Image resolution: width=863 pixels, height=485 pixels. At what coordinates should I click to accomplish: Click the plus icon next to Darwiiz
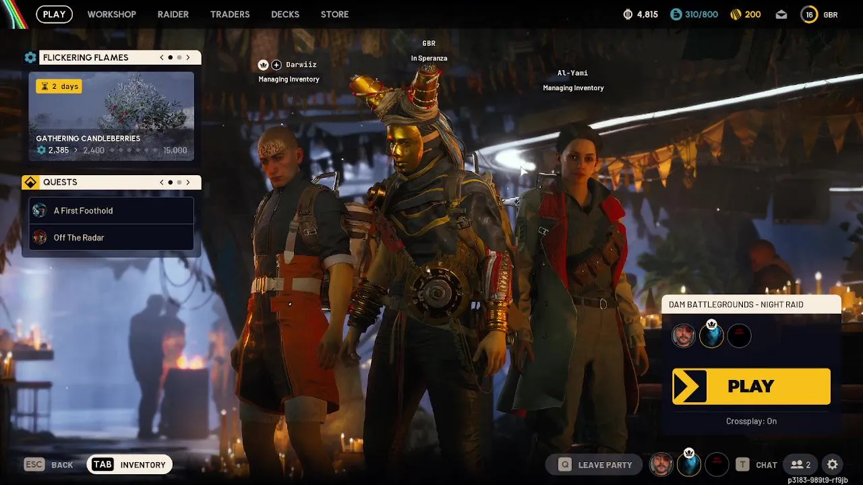pyautogui.click(x=276, y=65)
